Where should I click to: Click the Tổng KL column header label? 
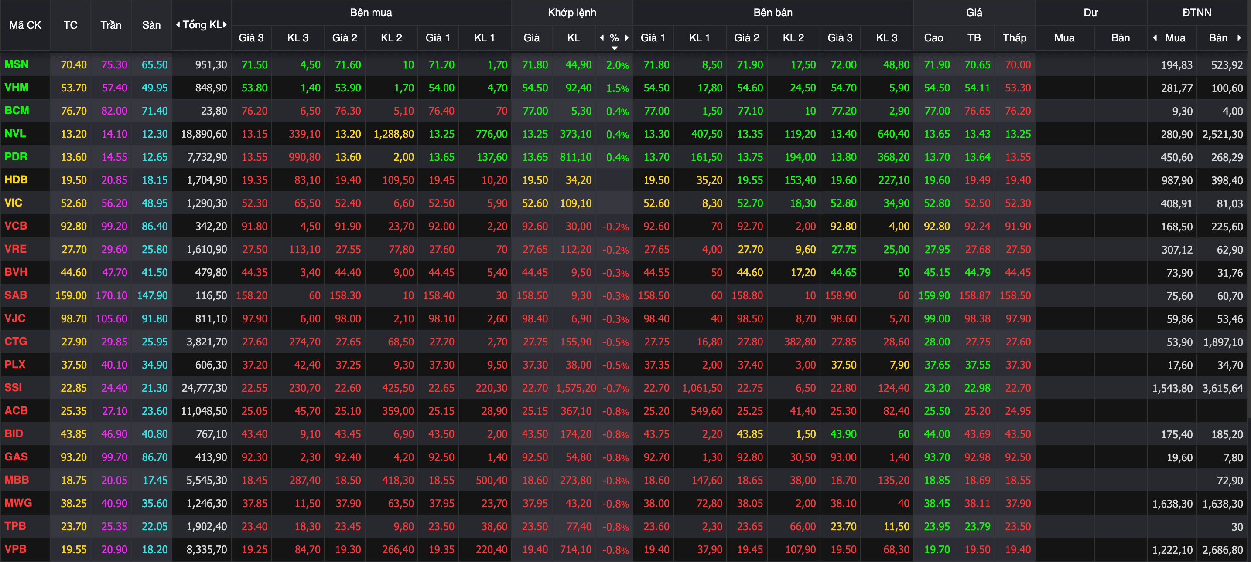tap(202, 25)
